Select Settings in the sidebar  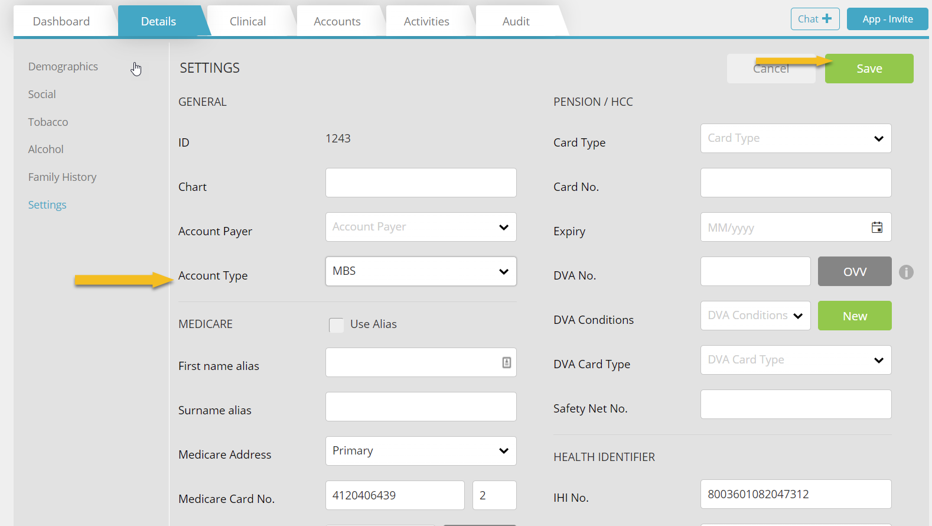pos(47,205)
